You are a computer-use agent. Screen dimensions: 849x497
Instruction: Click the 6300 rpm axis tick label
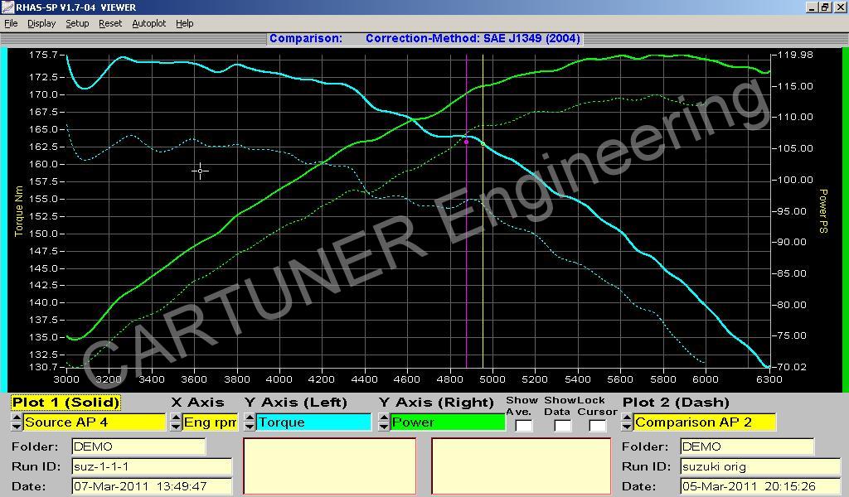tap(769, 379)
